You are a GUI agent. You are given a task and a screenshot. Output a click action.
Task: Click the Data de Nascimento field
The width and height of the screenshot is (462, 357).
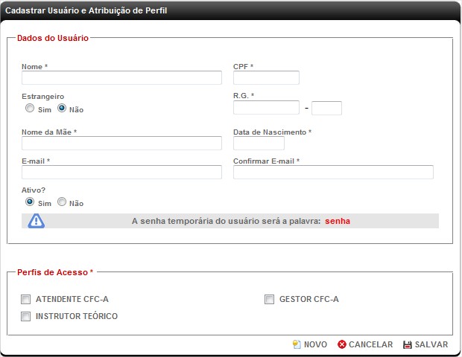coord(259,143)
